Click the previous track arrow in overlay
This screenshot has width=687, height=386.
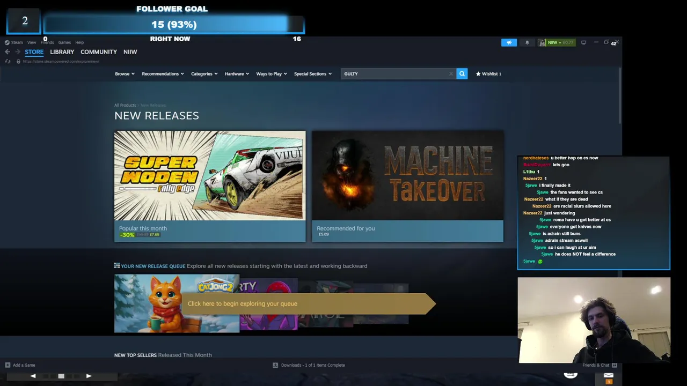point(33,376)
